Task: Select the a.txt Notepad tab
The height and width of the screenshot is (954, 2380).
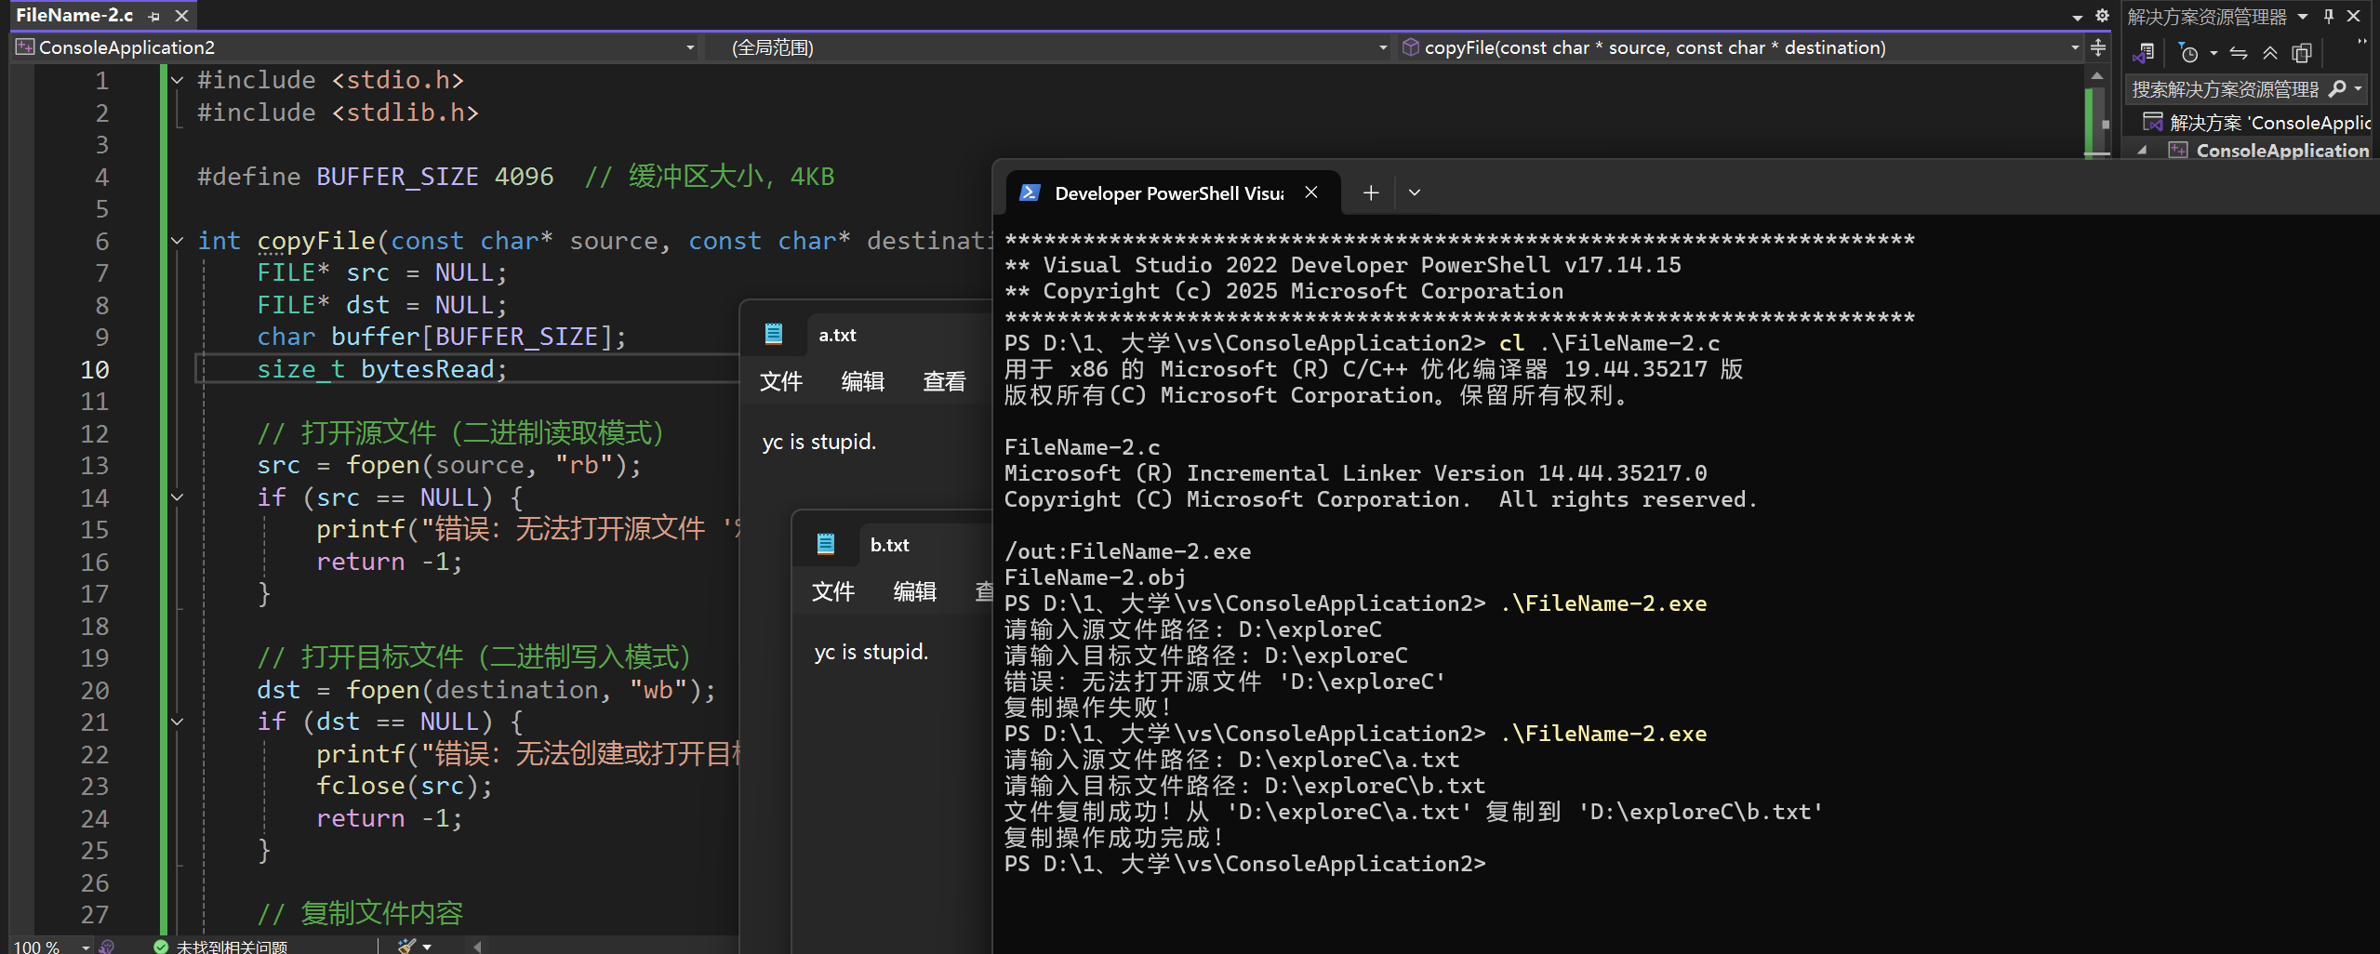Action: [837, 335]
